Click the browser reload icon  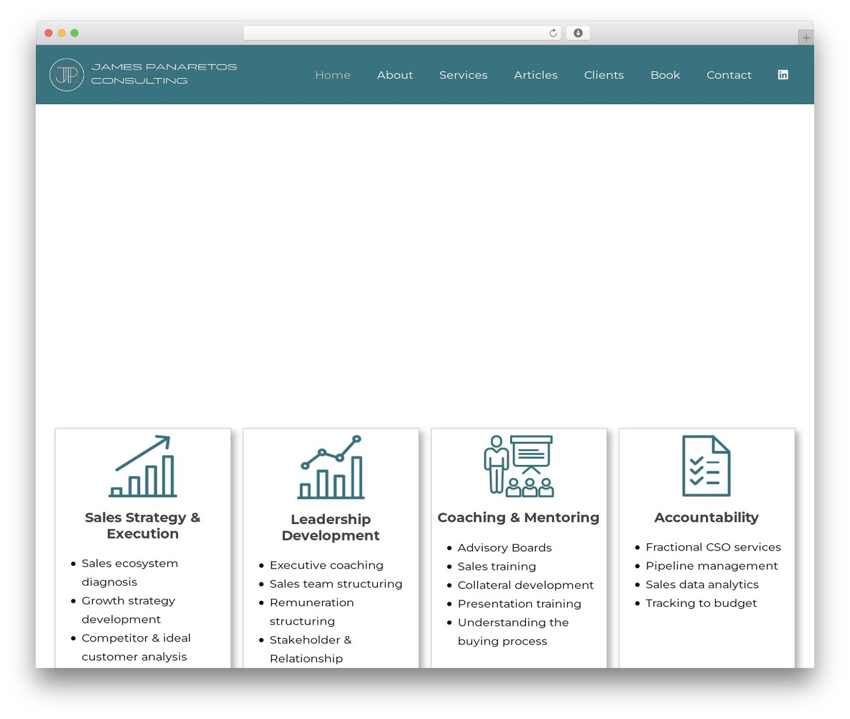click(552, 33)
